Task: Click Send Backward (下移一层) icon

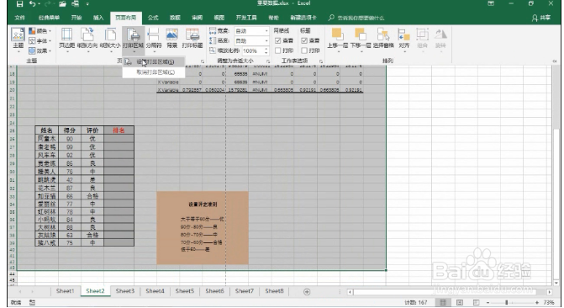Action: pyautogui.click(x=361, y=35)
